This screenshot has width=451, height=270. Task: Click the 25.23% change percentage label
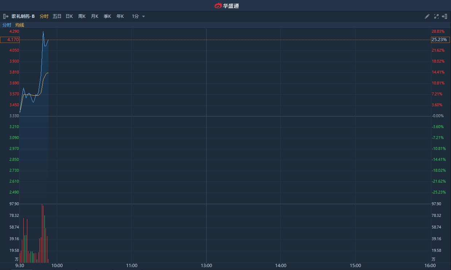coord(440,40)
